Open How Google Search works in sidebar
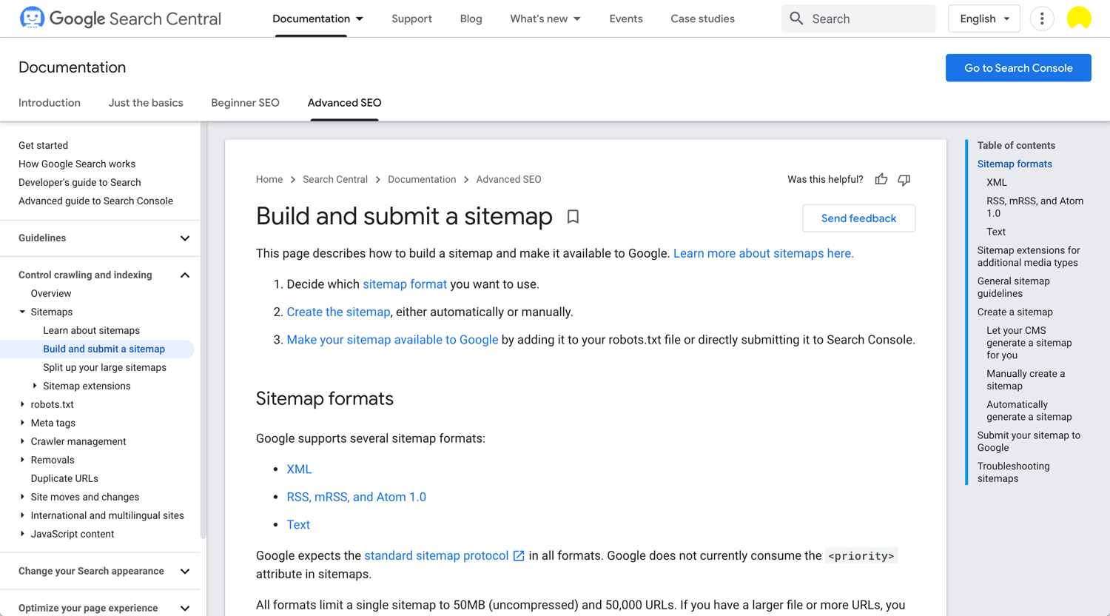The width and height of the screenshot is (1110, 616). click(x=77, y=164)
